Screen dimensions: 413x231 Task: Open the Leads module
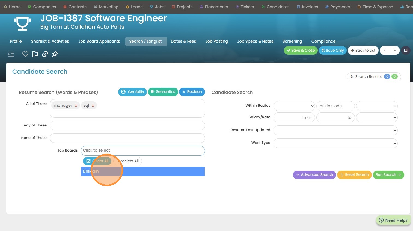coord(134,7)
